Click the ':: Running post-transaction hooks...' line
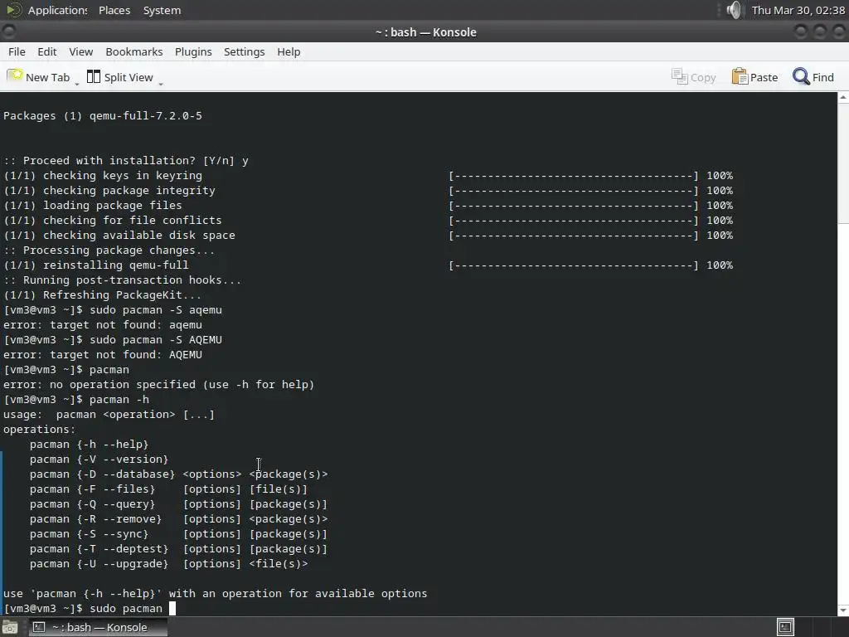Image resolution: width=849 pixels, height=637 pixels. click(x=123, y=280)
